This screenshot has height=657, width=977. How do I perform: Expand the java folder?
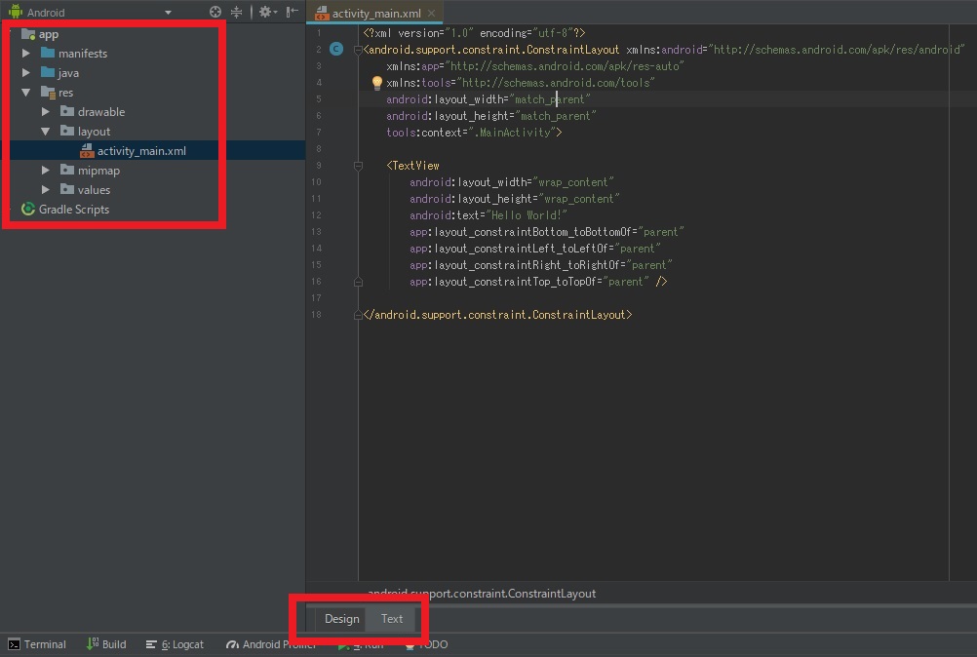click(x=26, y=73)
